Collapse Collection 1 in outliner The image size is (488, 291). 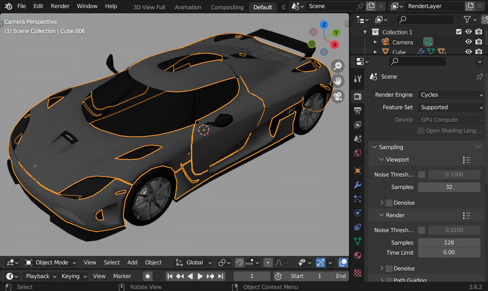click(365, 32)
